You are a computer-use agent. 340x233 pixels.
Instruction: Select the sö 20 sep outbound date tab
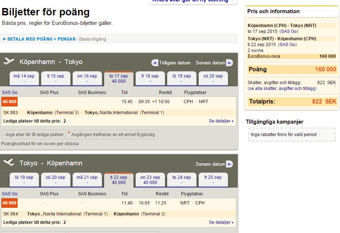(x=213, y=79)
